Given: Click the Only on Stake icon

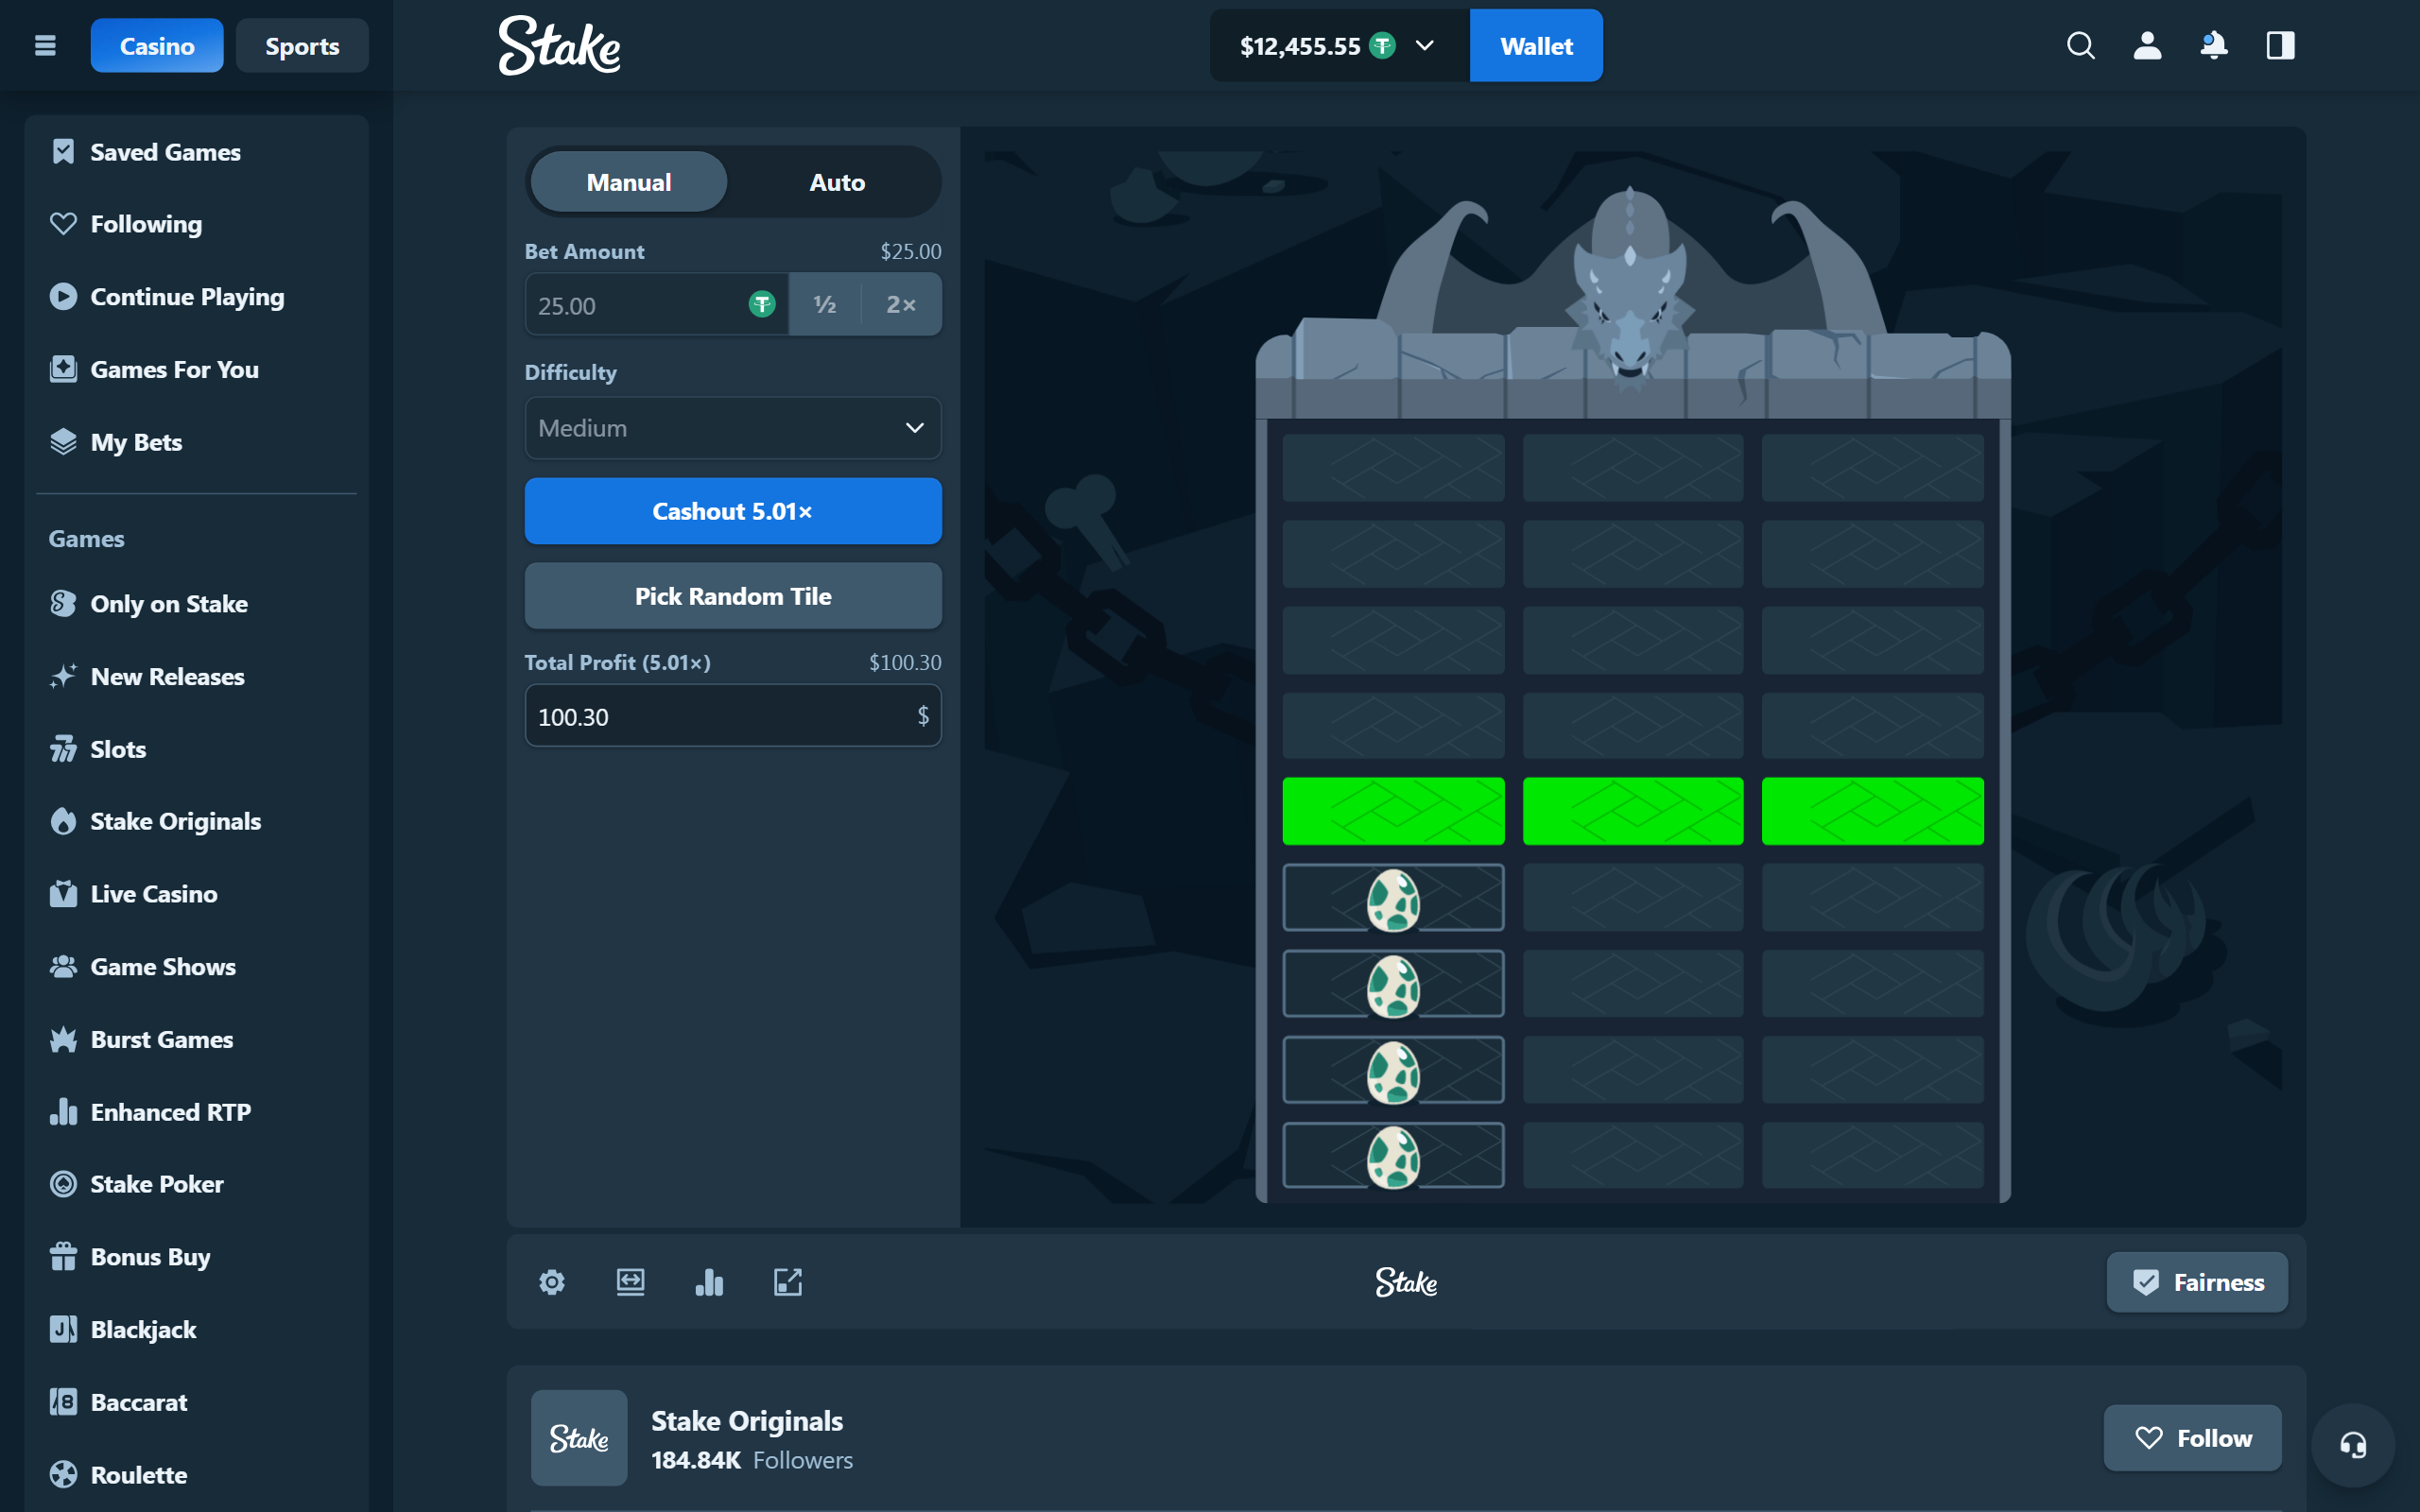Looking at the screenshot, I should [x=63, y=604].
